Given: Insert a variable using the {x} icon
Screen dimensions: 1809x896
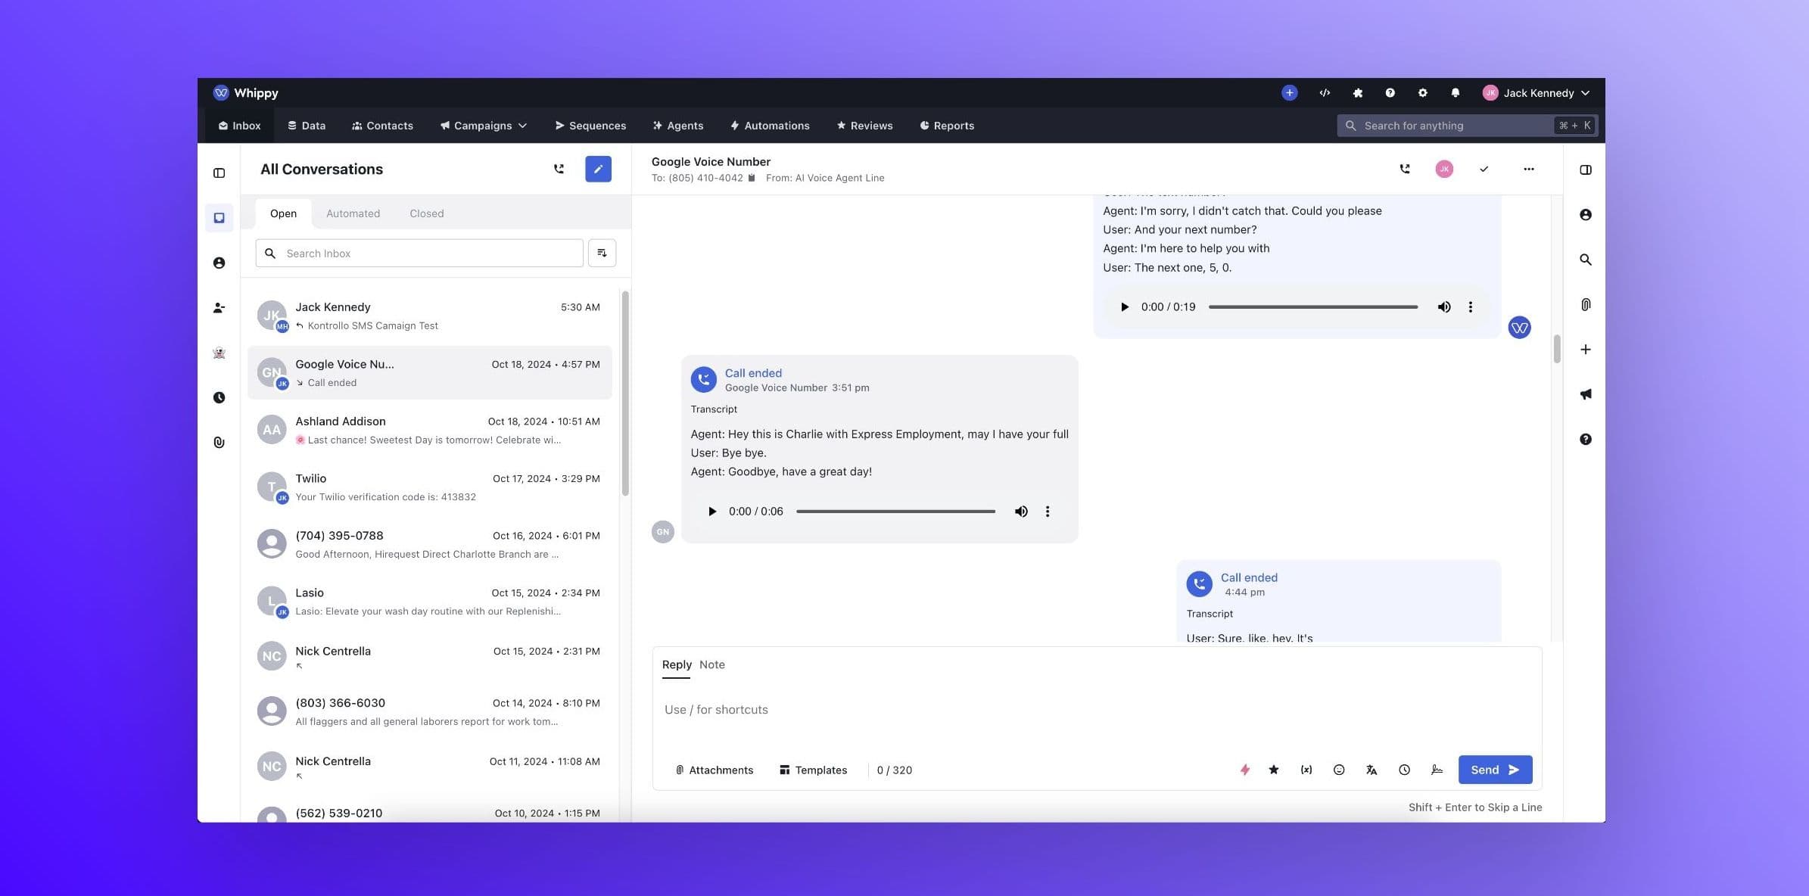Looking at the screenshot, I should [1306, 770].
